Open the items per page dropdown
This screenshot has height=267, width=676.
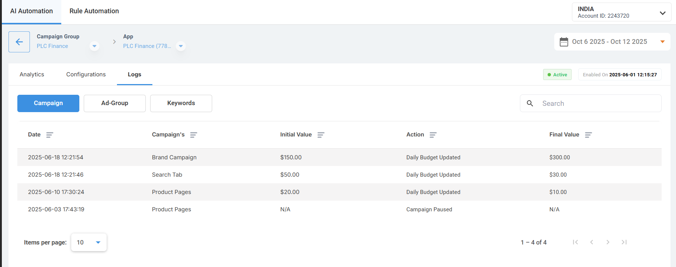[89, 242]
